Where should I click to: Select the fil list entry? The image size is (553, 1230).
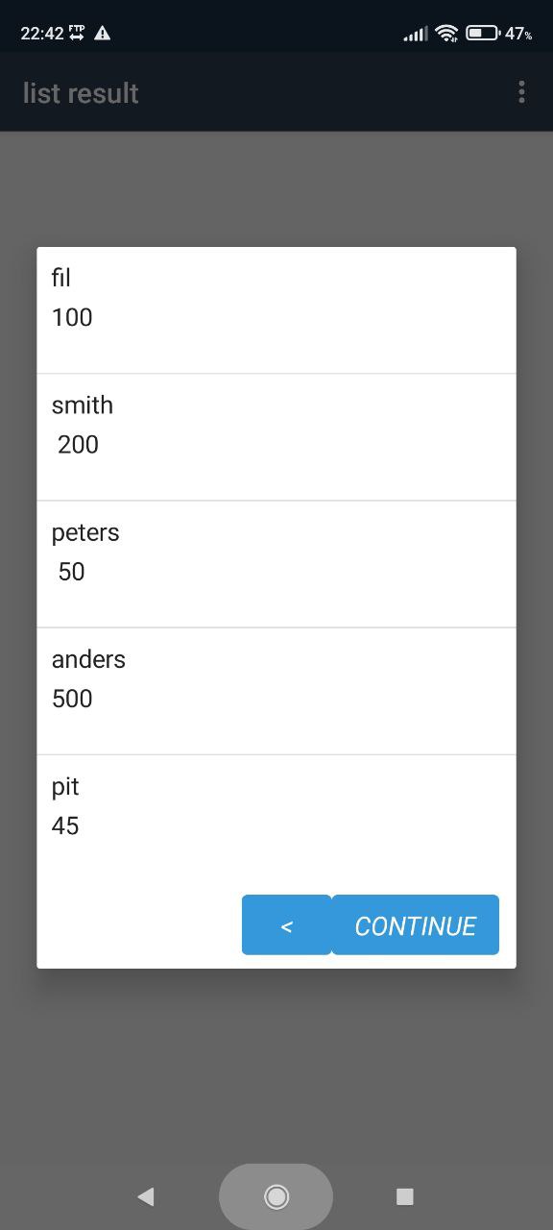click(x=276, y=310)
